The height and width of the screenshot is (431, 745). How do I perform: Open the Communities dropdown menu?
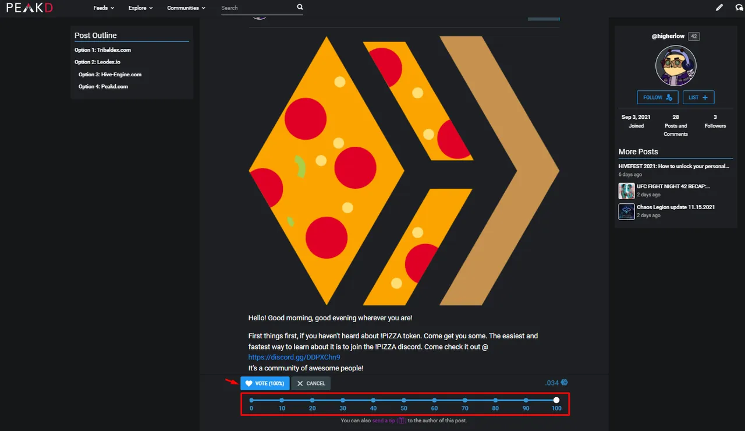pos(186,8)
